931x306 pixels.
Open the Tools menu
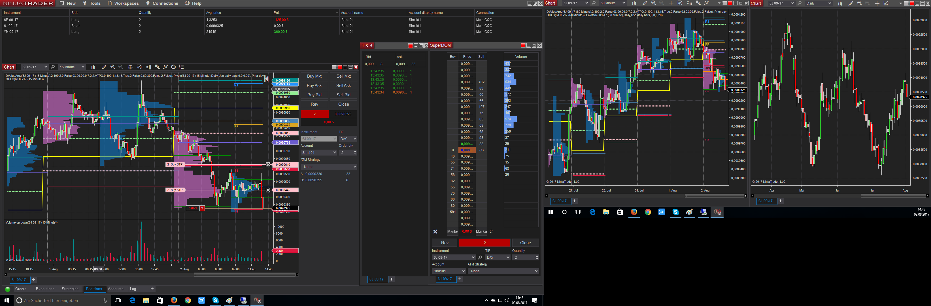92,3
